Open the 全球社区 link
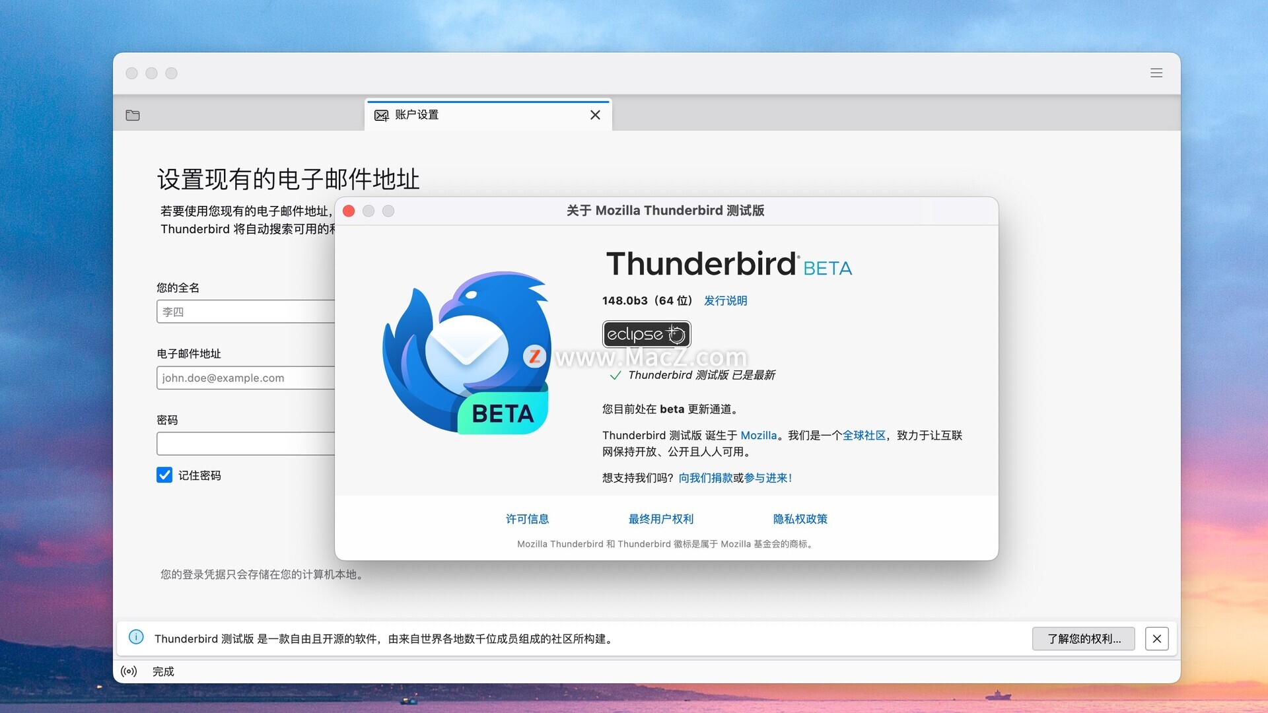Viewport: 1268px width, 713px height. tap(863, 435)
